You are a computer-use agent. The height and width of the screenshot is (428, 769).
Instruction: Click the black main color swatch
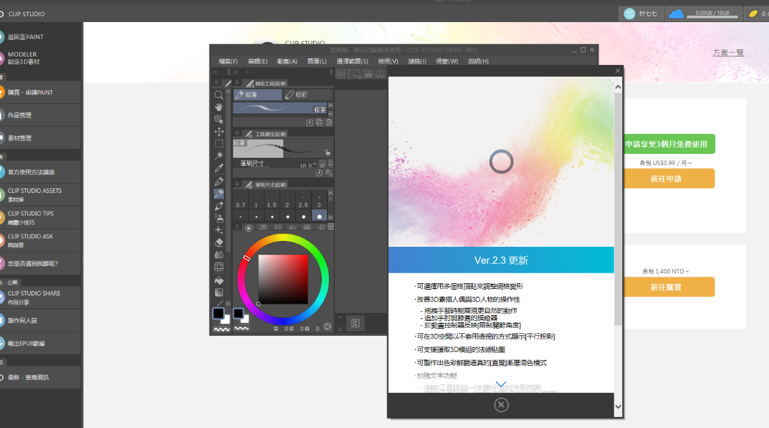coord(218,314)
